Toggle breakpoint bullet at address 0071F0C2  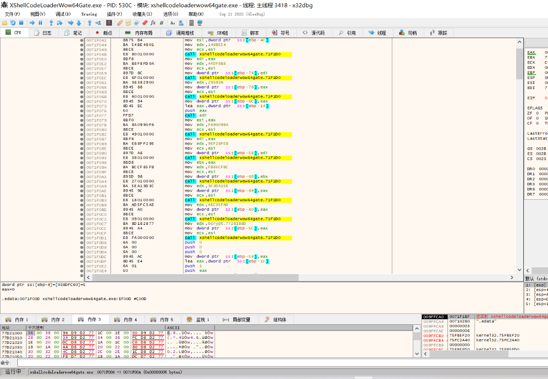[82, 219]
